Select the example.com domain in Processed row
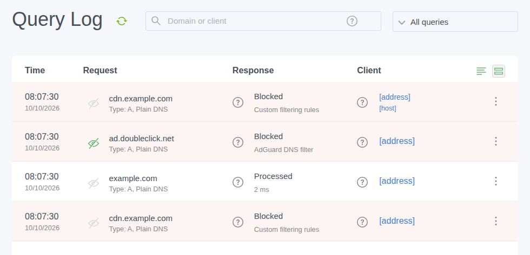Screen dimensions: 530x255 pyautogui.click(x=133, y=178)
